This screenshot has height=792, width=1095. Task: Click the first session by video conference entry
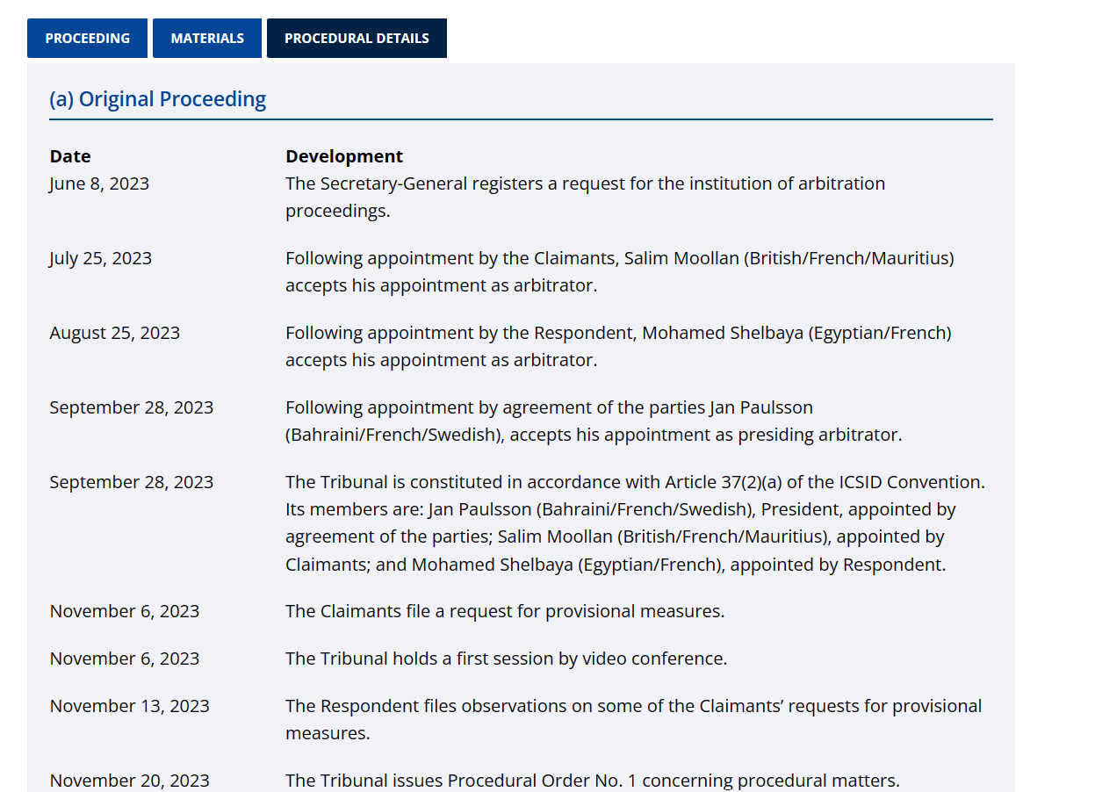[506, 659]
